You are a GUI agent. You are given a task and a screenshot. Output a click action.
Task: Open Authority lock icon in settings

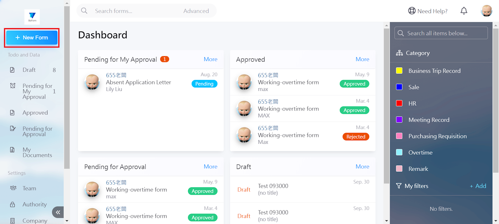click(x=12, y=204)
